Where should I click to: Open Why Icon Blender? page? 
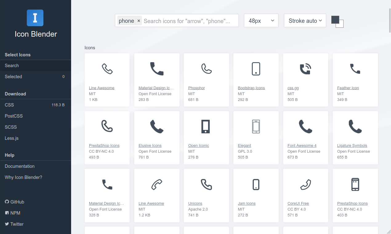pos(35,177)
